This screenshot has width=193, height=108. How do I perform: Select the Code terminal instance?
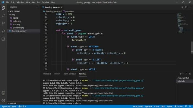185,81
